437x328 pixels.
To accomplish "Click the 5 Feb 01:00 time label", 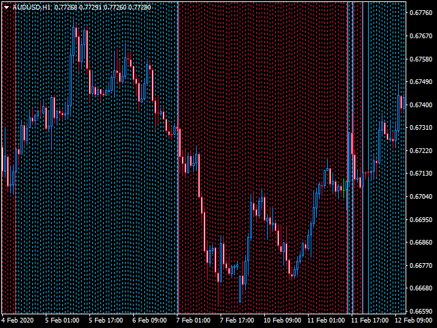I will [x=62, y=320].
